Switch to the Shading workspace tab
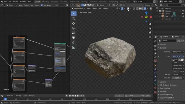Viewport: 185px width, 104px height. point(84,2)
